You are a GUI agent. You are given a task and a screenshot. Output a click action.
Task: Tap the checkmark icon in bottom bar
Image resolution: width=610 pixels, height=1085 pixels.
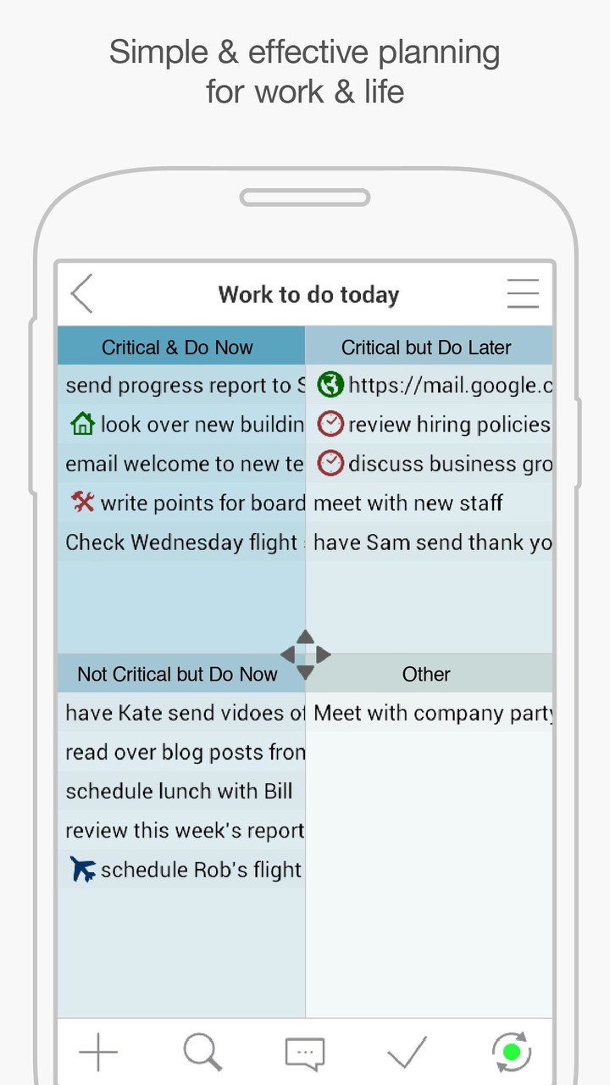(407, 1052)
